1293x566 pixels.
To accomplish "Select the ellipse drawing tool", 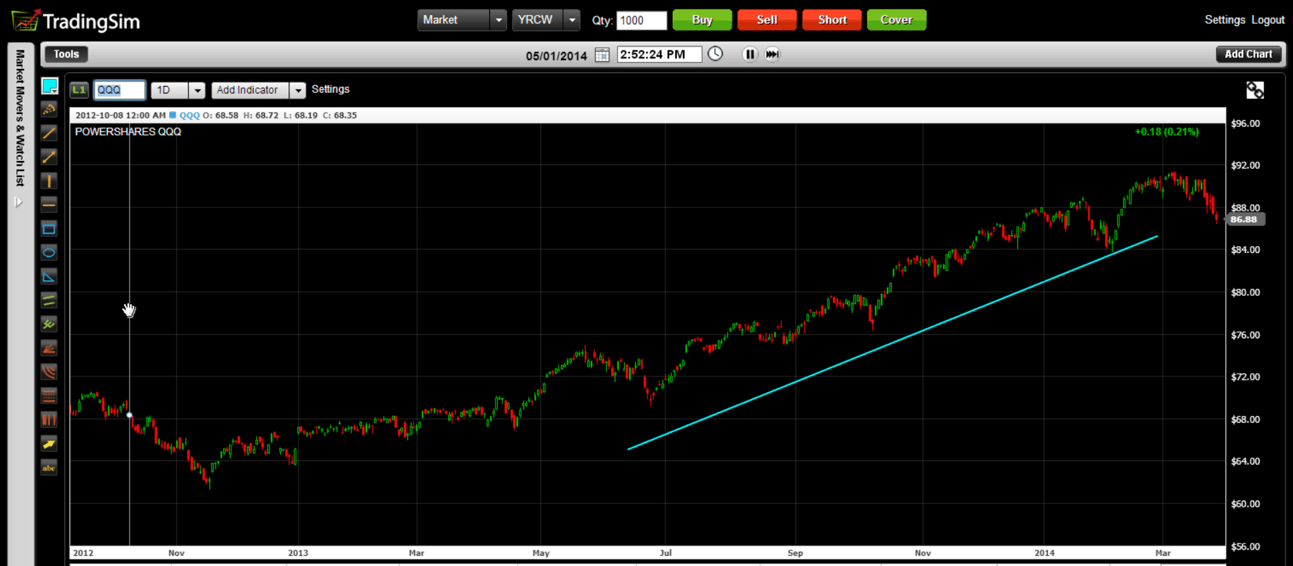I will coord(49,253).
